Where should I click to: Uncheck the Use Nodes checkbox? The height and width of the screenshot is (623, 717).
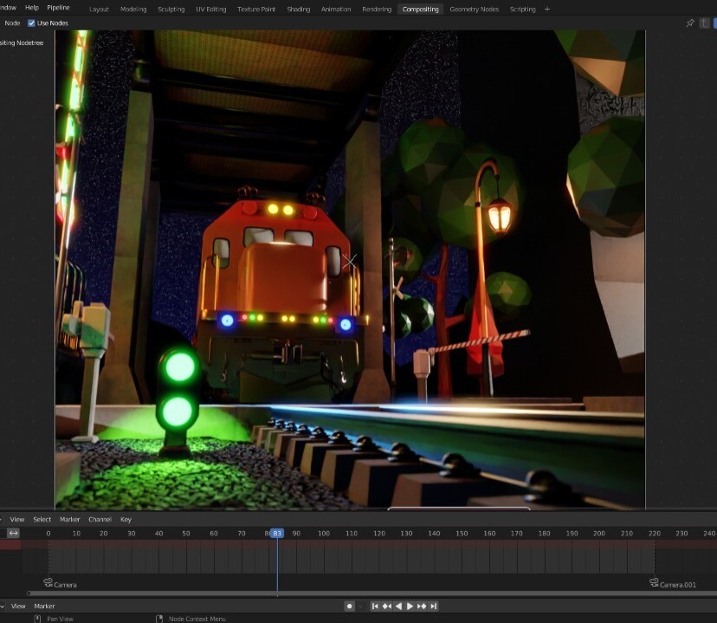32,23
